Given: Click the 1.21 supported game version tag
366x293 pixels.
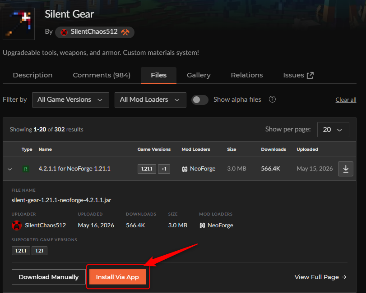Looking at the screenshot, I should 39,251.
